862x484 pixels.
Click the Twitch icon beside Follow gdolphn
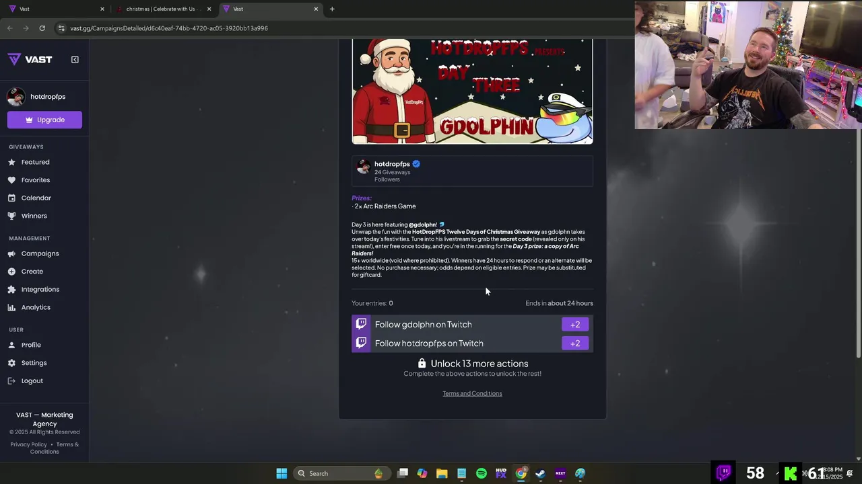362,324
